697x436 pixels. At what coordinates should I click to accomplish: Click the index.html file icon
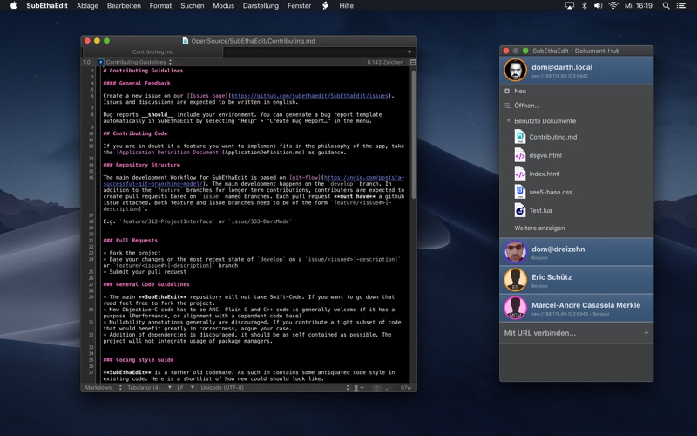point(520,174)
